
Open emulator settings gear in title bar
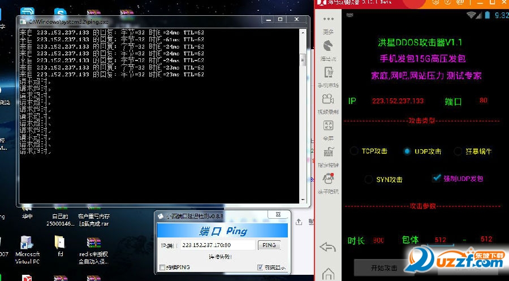[435, 2]
